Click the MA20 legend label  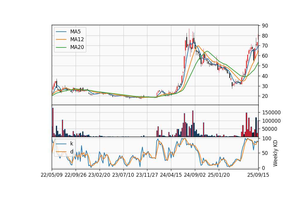(x=77, y=47)
